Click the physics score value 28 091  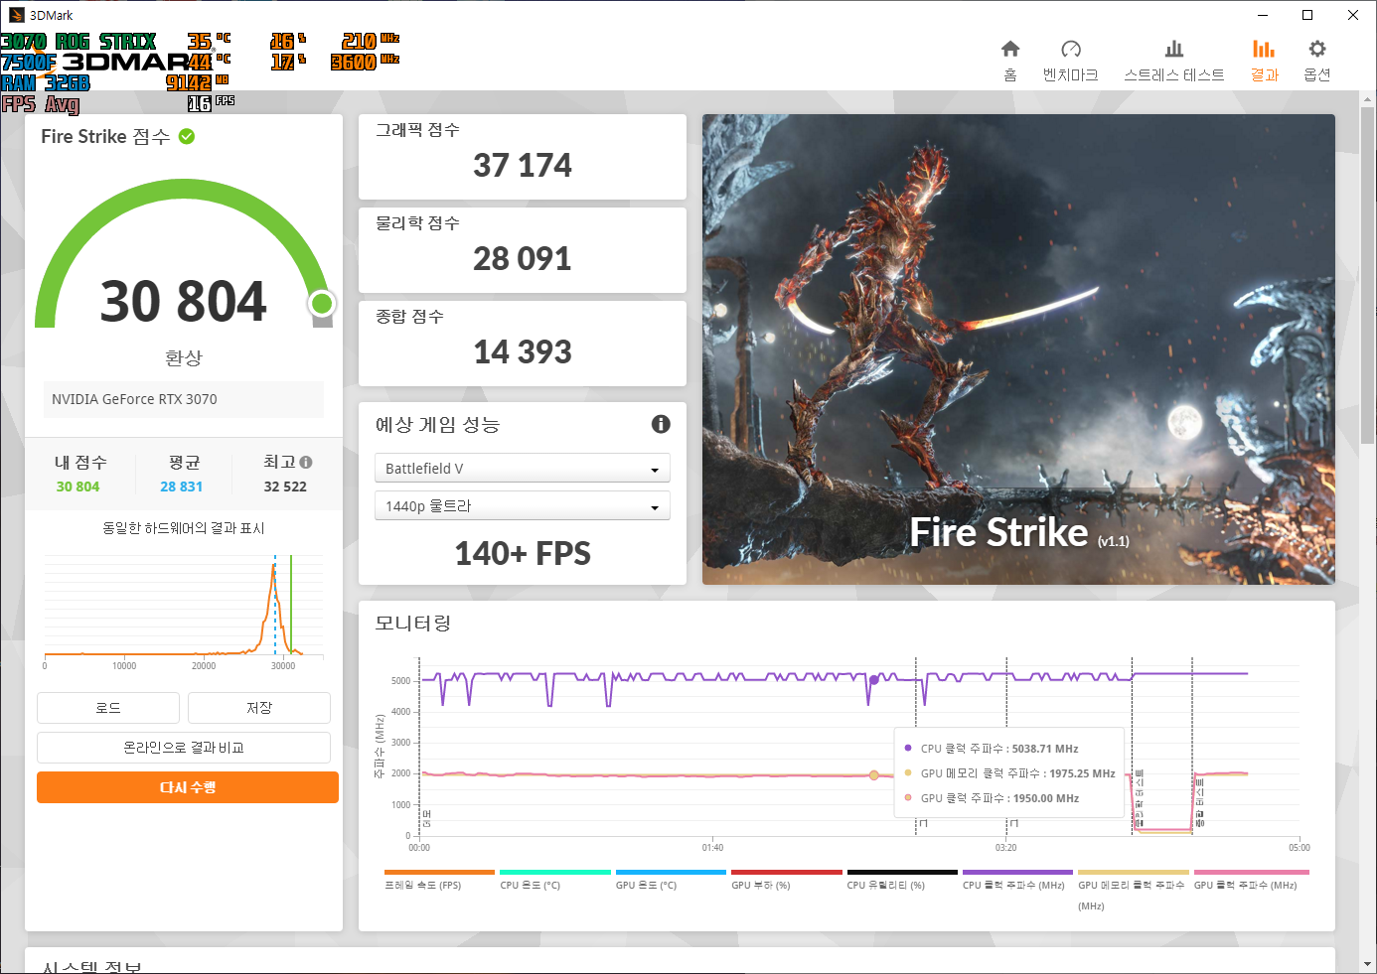pos(523,258)
